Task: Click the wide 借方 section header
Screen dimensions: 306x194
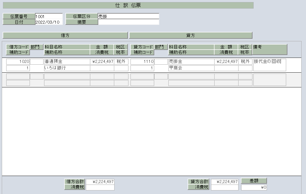Action: click(65, 35)
